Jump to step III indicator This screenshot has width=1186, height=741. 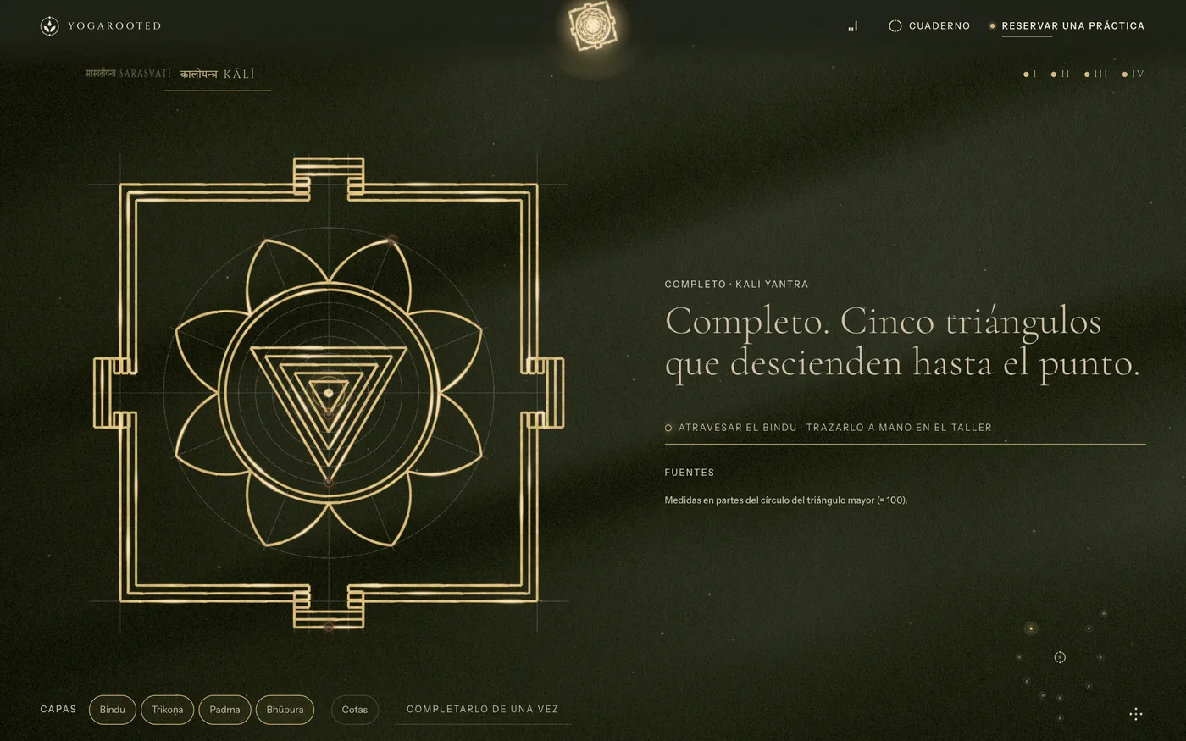point(1096,75)
